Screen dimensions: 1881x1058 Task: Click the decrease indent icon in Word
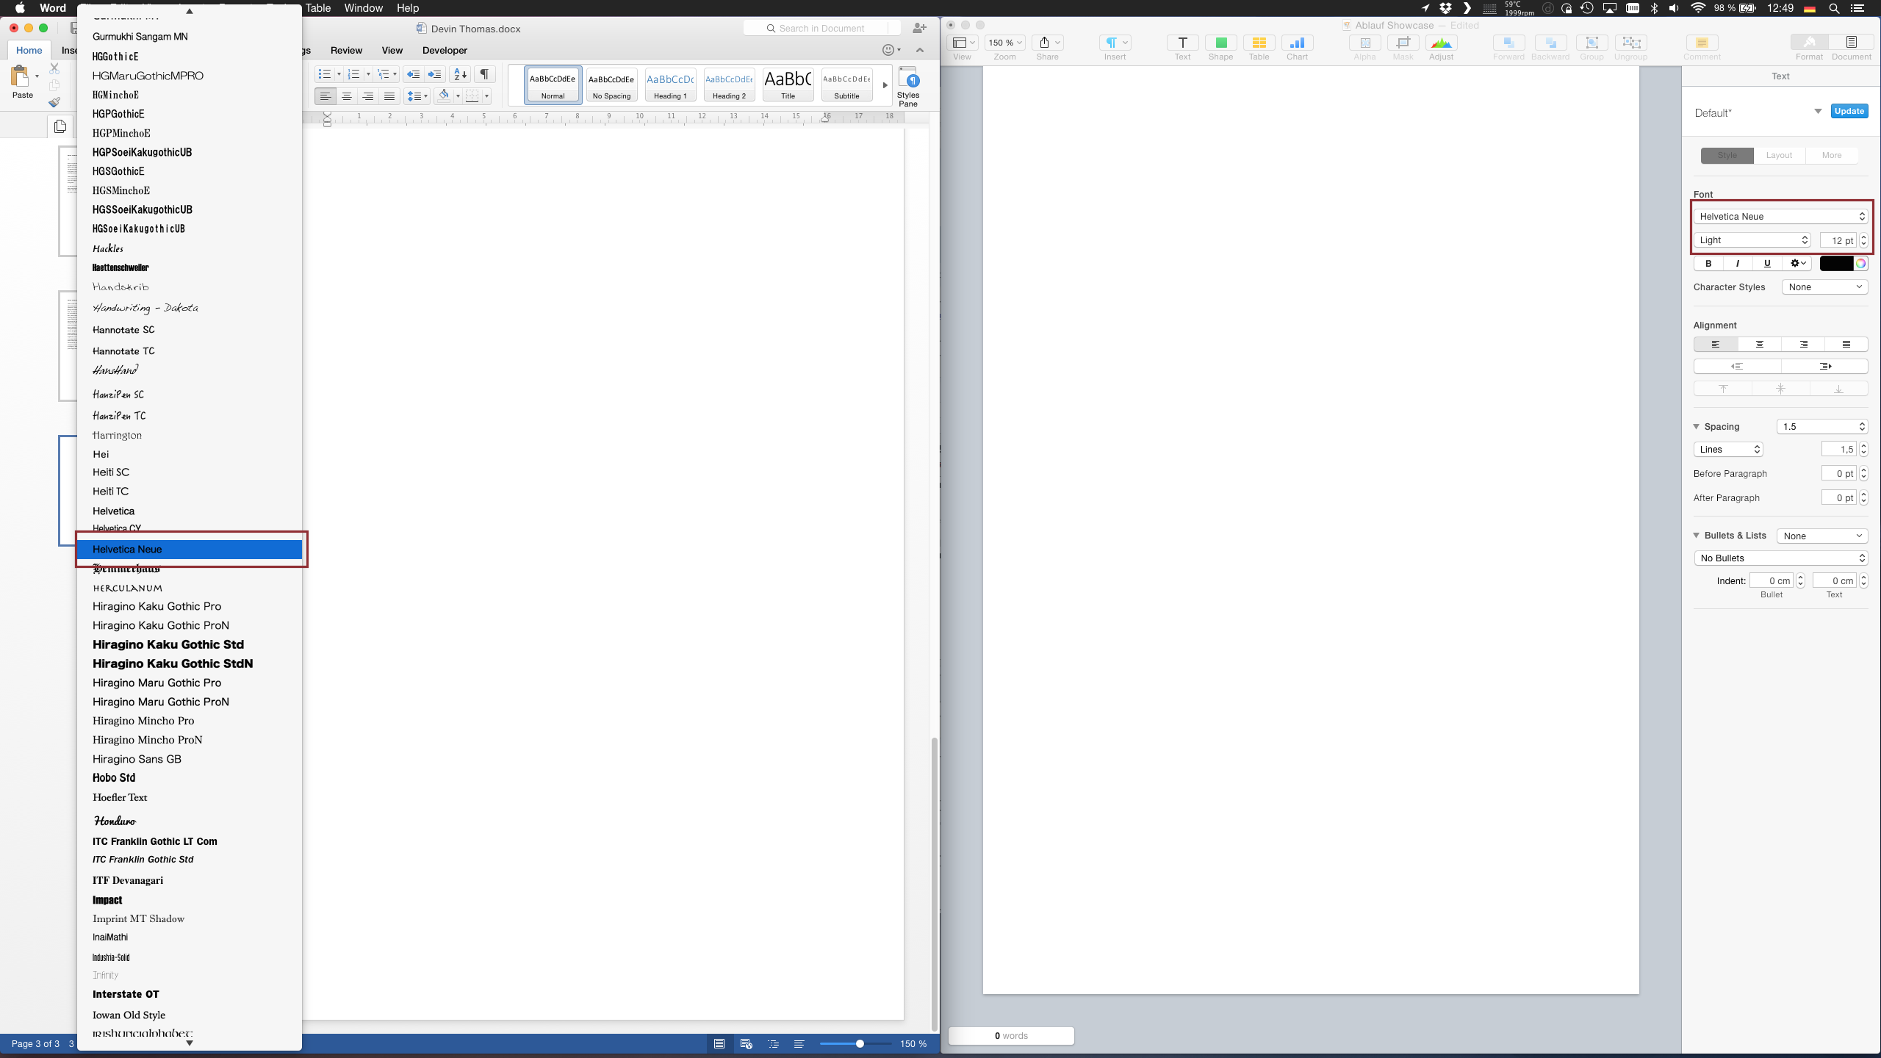413,74
